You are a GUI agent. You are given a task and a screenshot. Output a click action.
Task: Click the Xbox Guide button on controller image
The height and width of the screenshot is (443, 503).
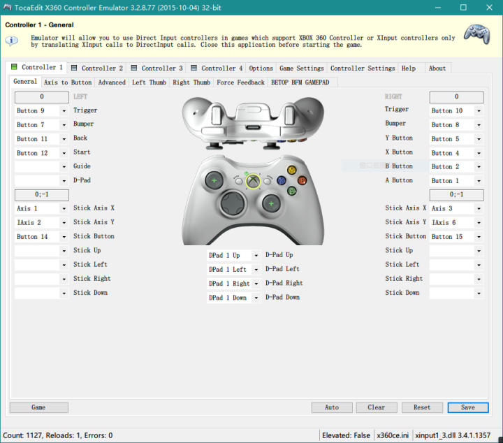click(x=253, y=181)
